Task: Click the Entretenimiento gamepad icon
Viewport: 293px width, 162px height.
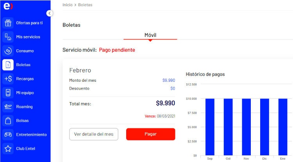Action: pyautogui.click(x=8, y=135)
